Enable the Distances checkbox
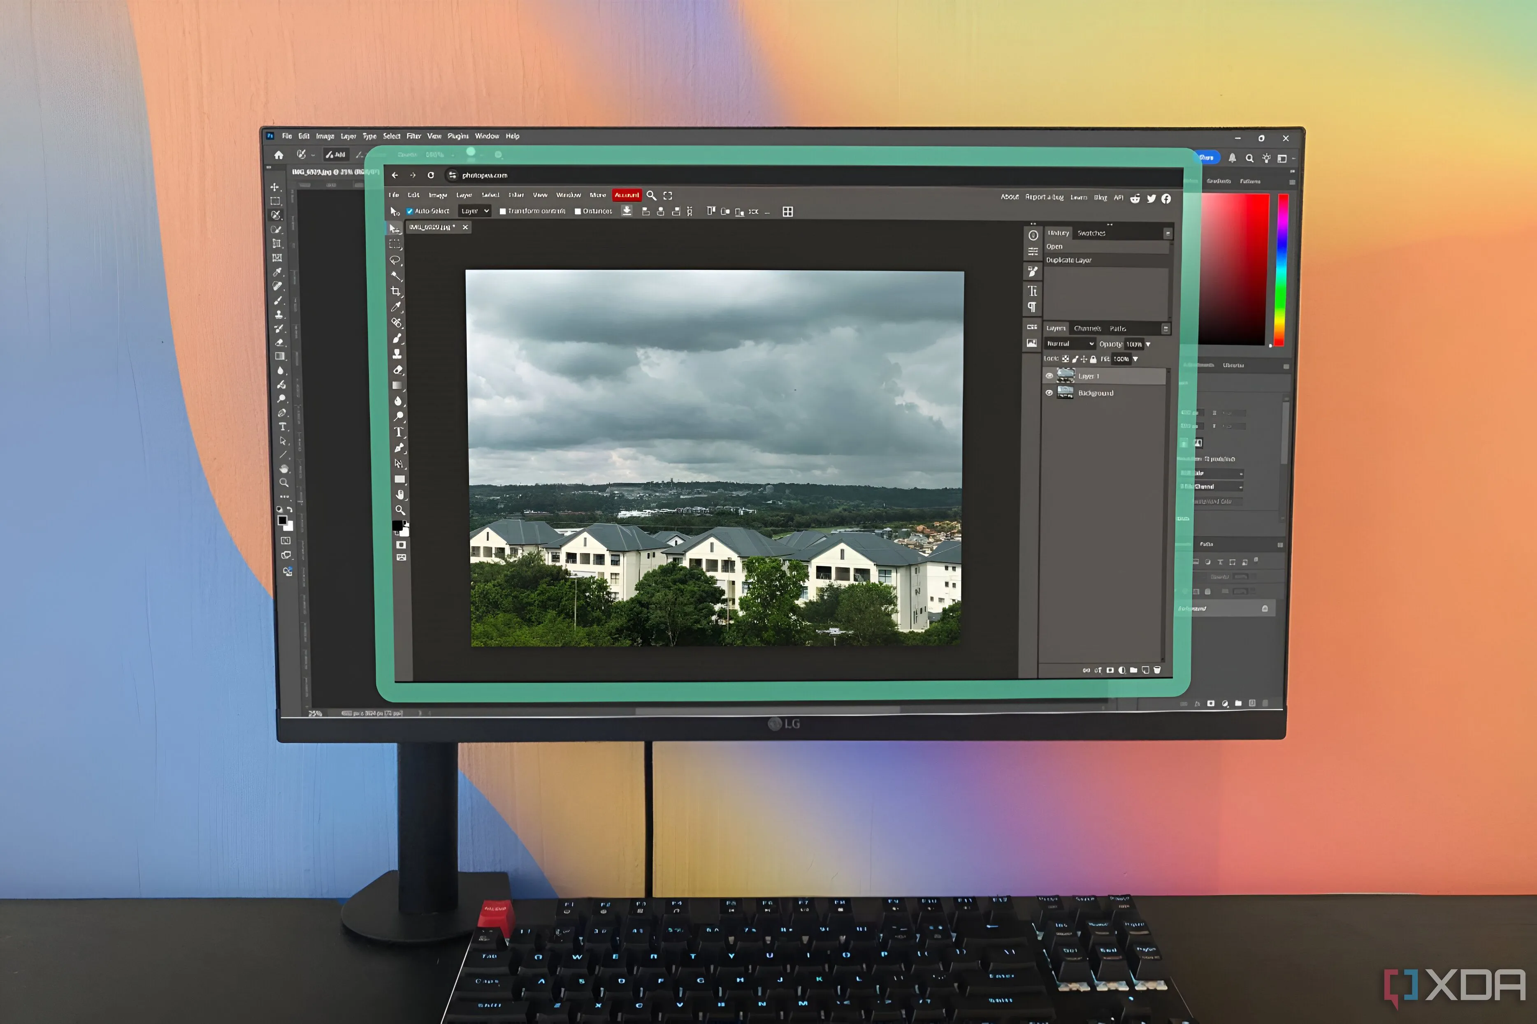This screenshot has width=1537, height=1024. click(578, 211)
